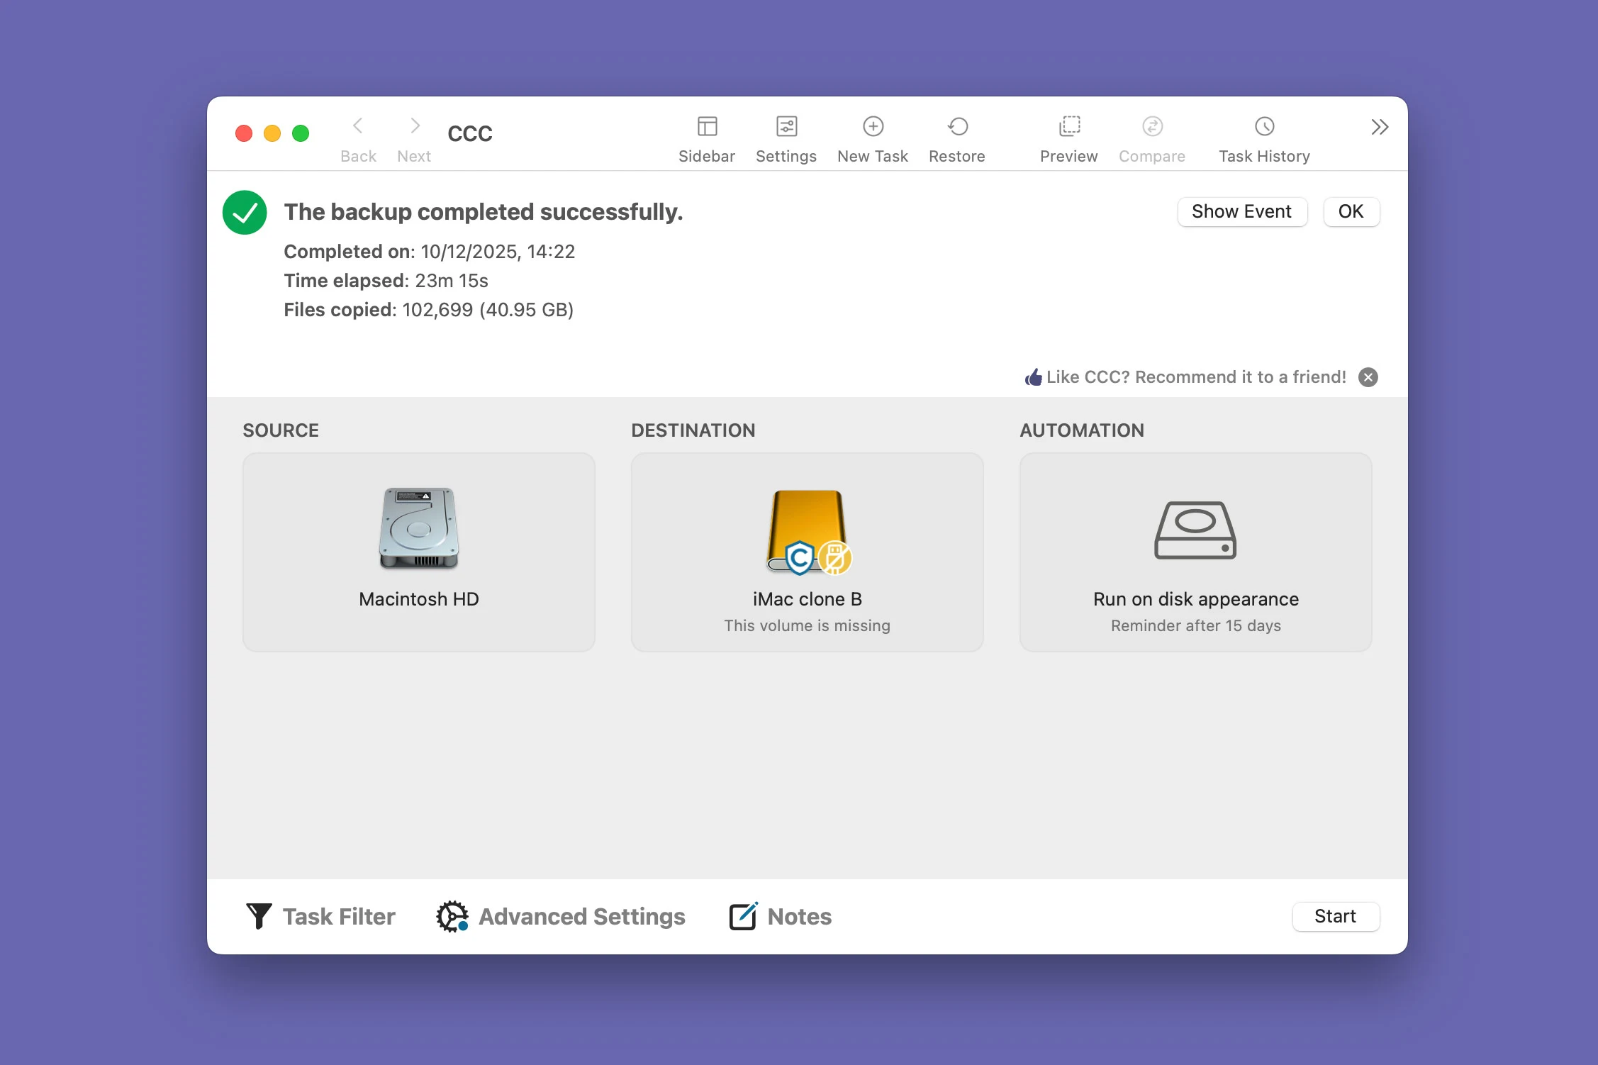Click the Files copied 102,699 text
The height and width of the screenshot is (1065, 1598).
click(x=429, y=310)
